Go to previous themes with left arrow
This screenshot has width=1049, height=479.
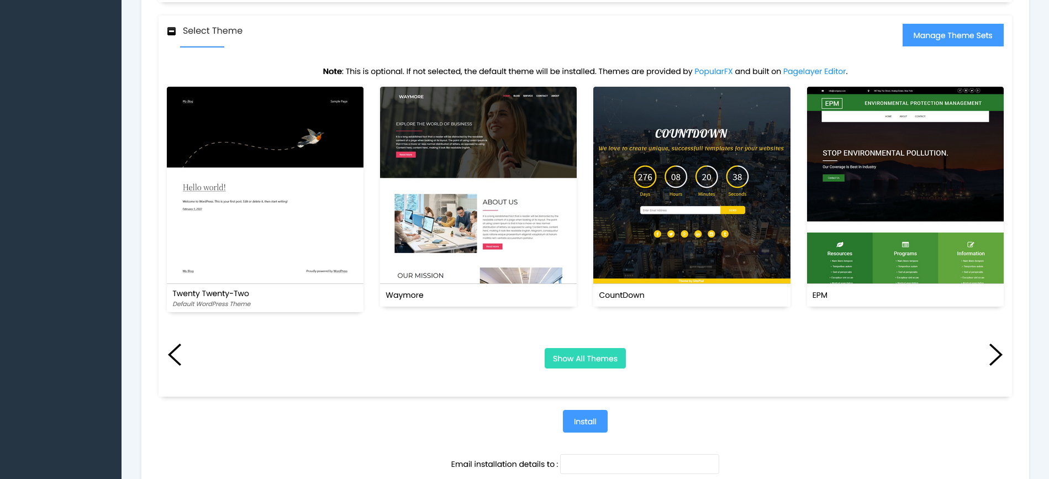175,355
